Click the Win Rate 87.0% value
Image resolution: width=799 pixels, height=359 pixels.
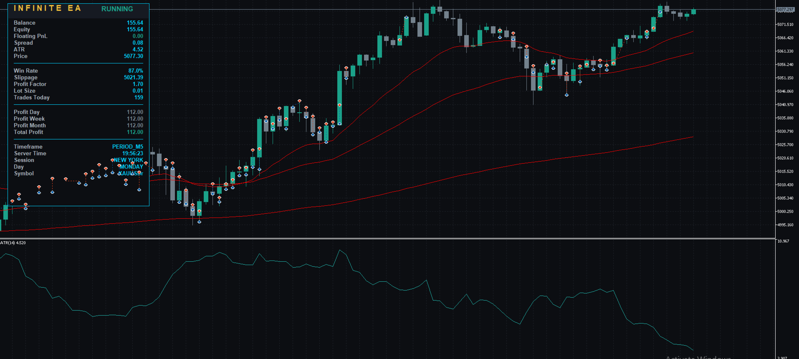[x=136, y=71]
